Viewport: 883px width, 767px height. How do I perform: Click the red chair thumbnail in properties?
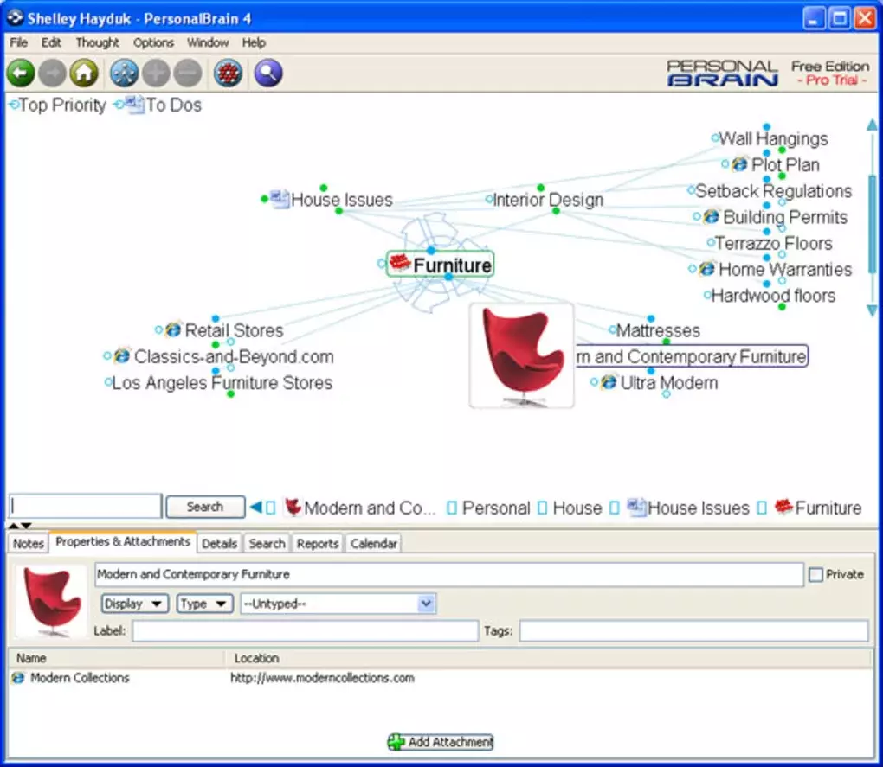pos(50,602)
